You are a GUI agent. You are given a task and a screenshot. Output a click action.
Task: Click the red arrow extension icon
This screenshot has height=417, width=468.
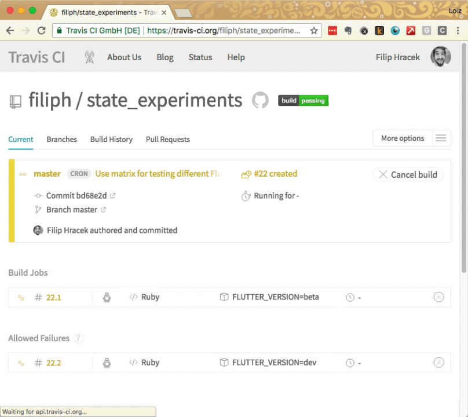click(411, 31)
